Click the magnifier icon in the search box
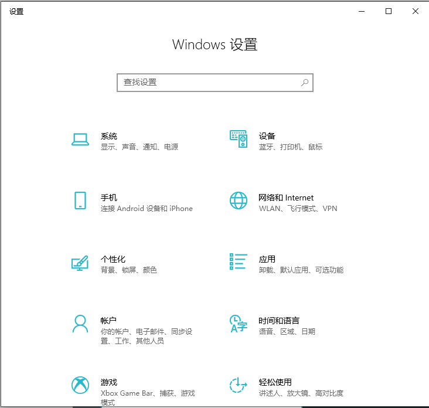The width and height of the screenshot is (429, 408). click(305, 83)
